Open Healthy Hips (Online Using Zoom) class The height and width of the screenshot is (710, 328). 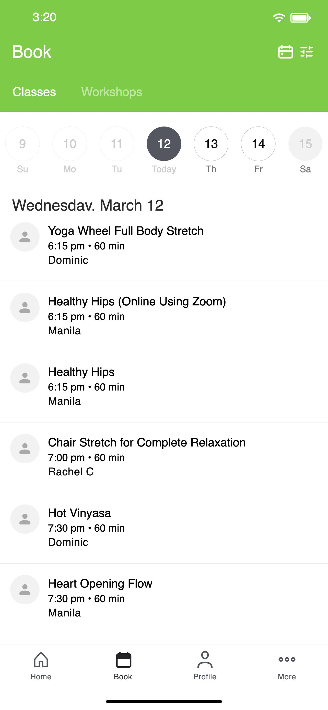[x=164, y=316]
